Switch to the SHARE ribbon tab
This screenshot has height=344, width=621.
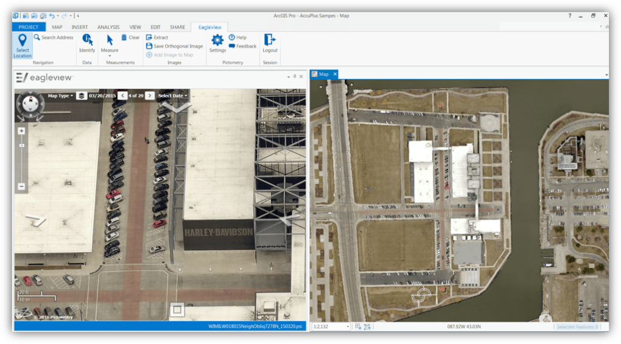point(178,27)
